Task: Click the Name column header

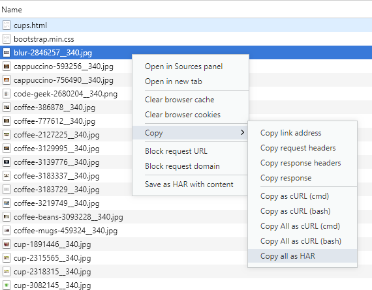Action: point(12,10)
